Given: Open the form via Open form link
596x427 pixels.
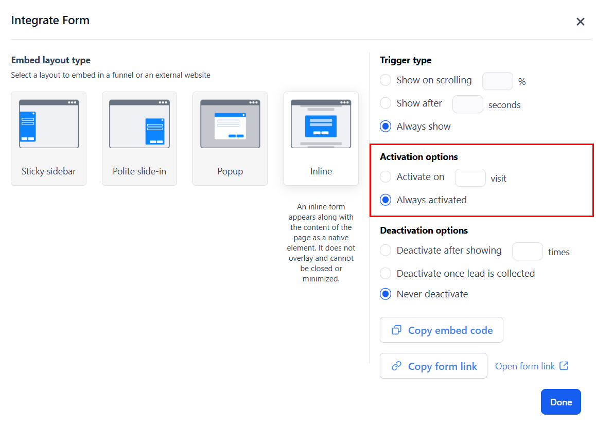Looking at the screenshot, I should pos(531,366).
